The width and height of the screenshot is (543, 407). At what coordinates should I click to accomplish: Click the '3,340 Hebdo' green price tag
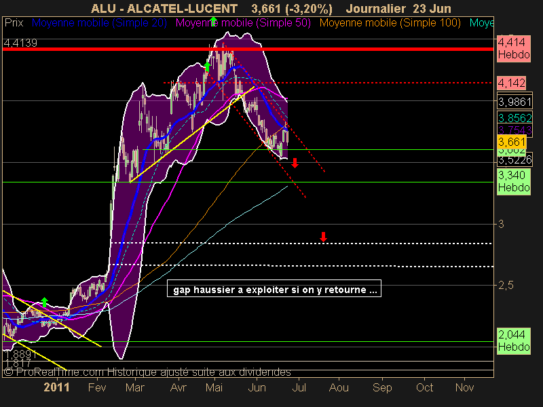[514, 181]
